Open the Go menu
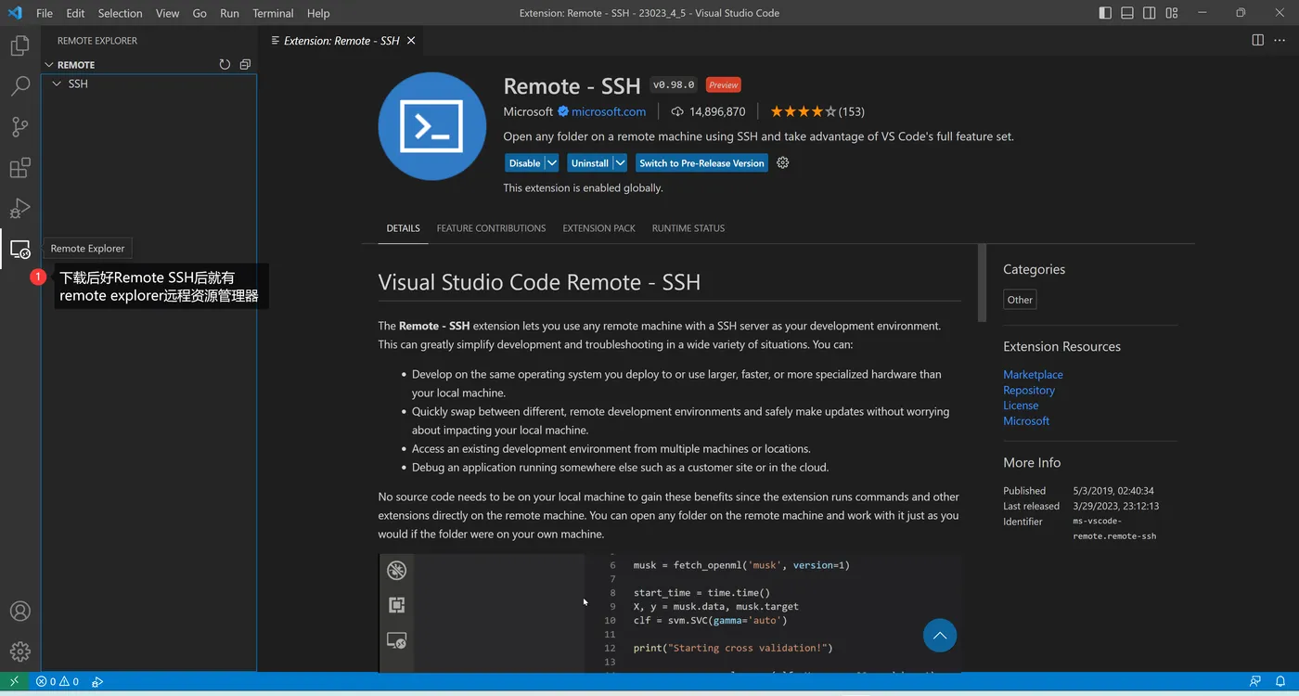This screenshot has width=1299, height=696. pyautogui.click(x=199, y=13)
